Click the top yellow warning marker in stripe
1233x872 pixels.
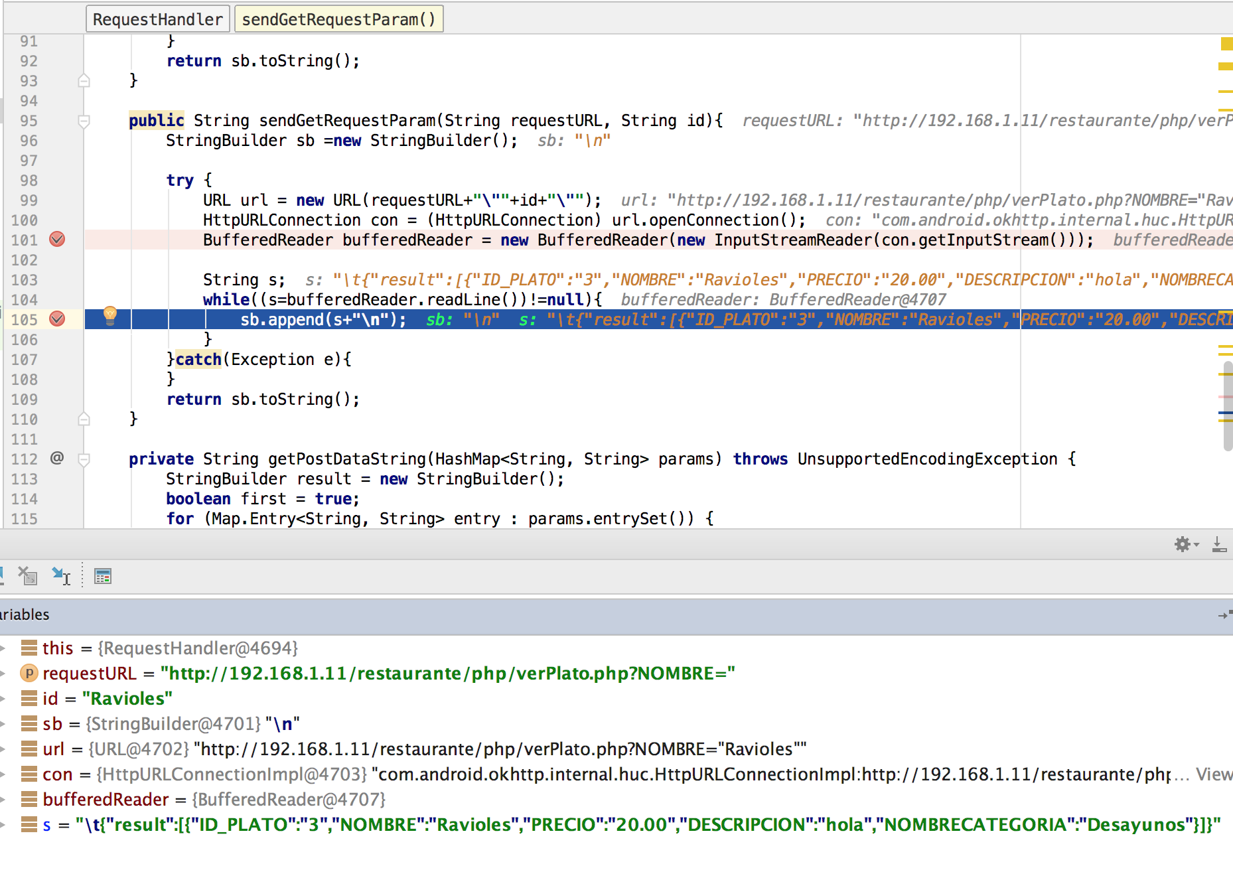tap(1226, 44)
